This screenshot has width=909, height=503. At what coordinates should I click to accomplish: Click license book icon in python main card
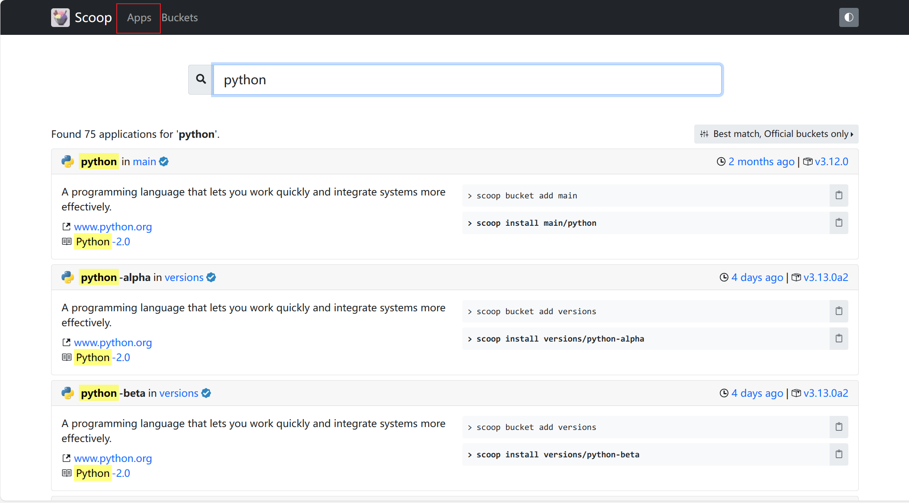tap(66, 242)
